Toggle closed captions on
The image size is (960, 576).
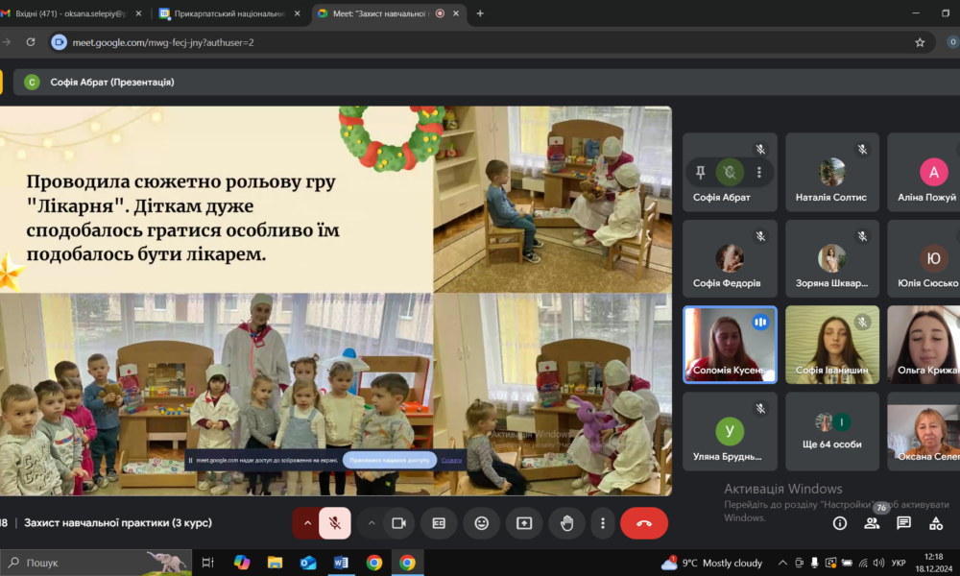coord(439,523)
